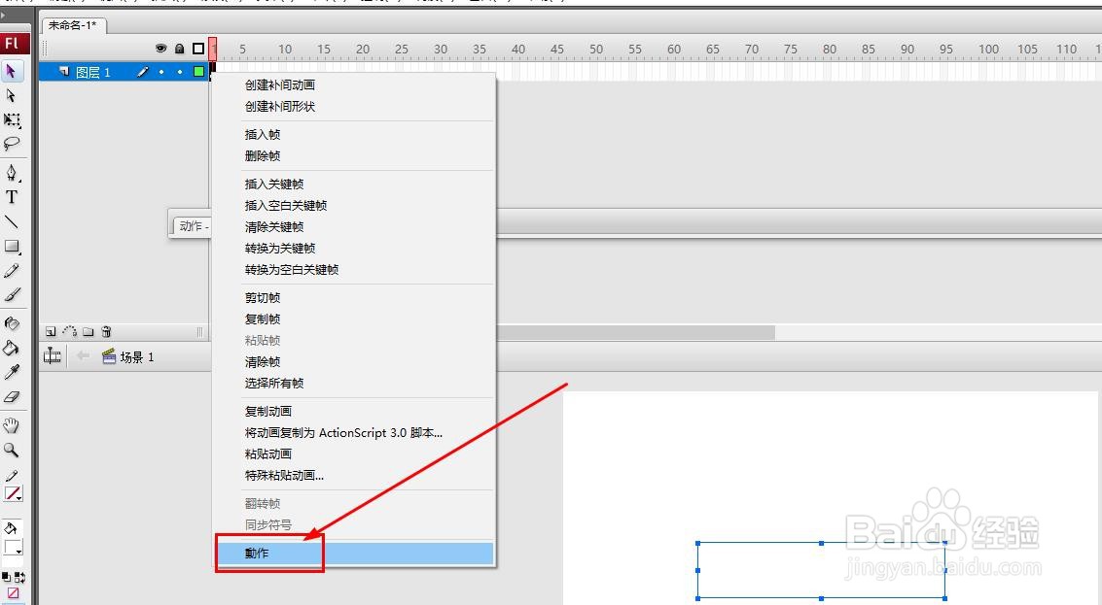Choose 复制动画 menu item
The height and width of the screenshot is (605, 1102).
click(x=267, y=412)
